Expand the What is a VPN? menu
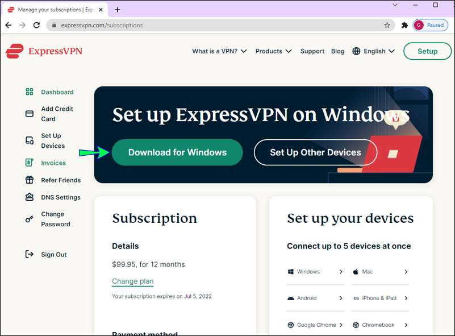 click(219, 51)
